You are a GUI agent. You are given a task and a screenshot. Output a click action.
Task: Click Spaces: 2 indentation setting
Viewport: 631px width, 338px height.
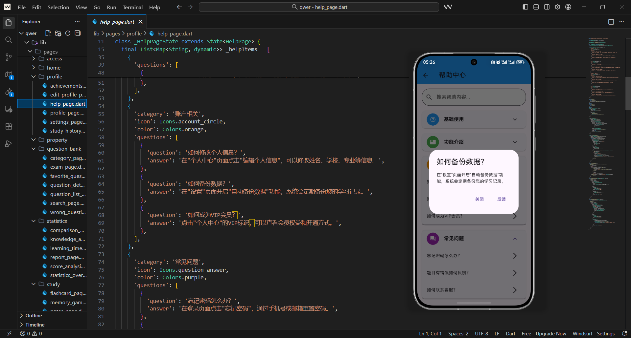[x=458, y=333]
